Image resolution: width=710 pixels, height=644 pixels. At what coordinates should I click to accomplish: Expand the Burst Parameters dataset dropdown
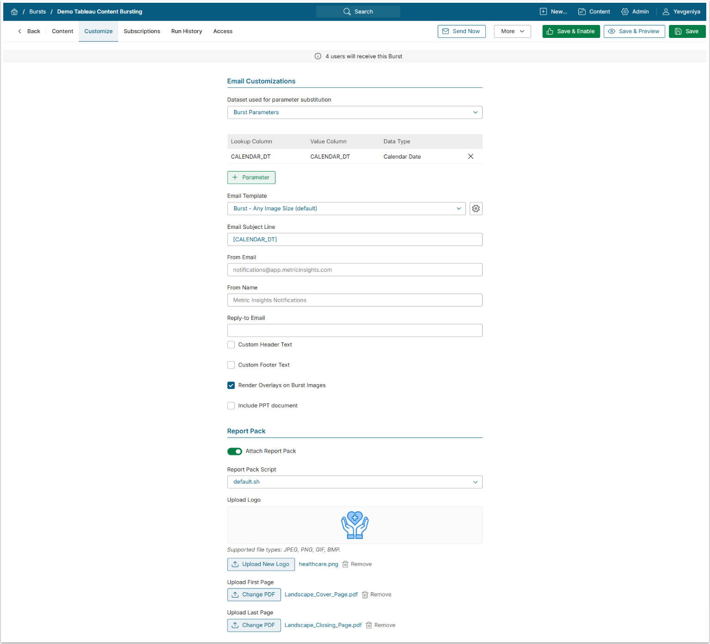355,112
